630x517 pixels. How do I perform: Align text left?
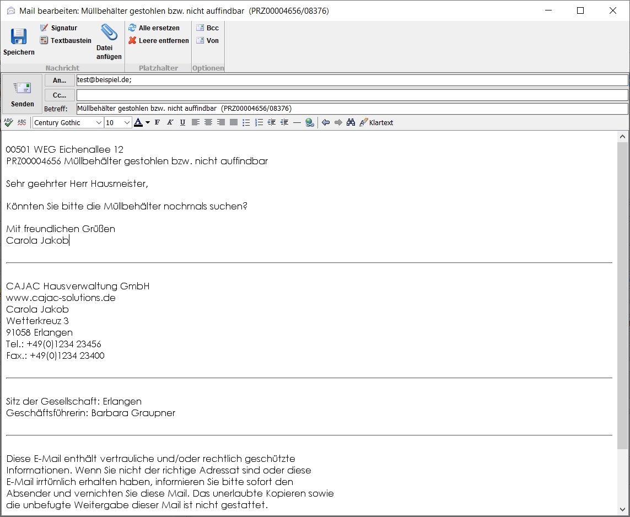(x=195, y=122)
